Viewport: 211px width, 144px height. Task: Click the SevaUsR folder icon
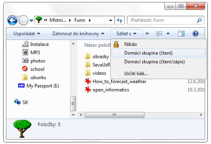pyautogui.click(x=87, y=64)
